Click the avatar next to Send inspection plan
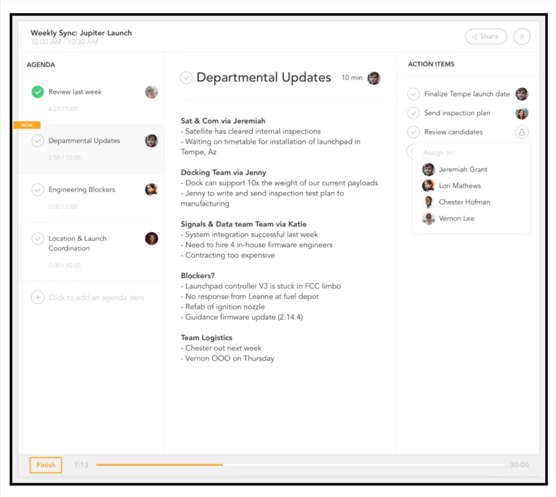556x497 pixels. coord(522,113)
